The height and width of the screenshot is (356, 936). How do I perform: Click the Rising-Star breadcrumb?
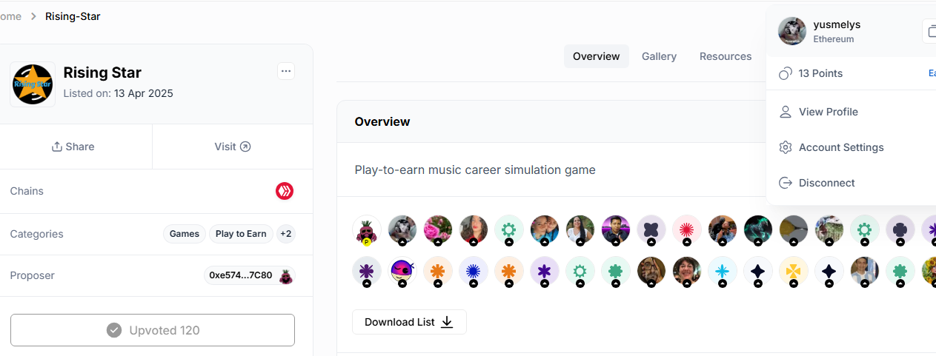[73, 16]
